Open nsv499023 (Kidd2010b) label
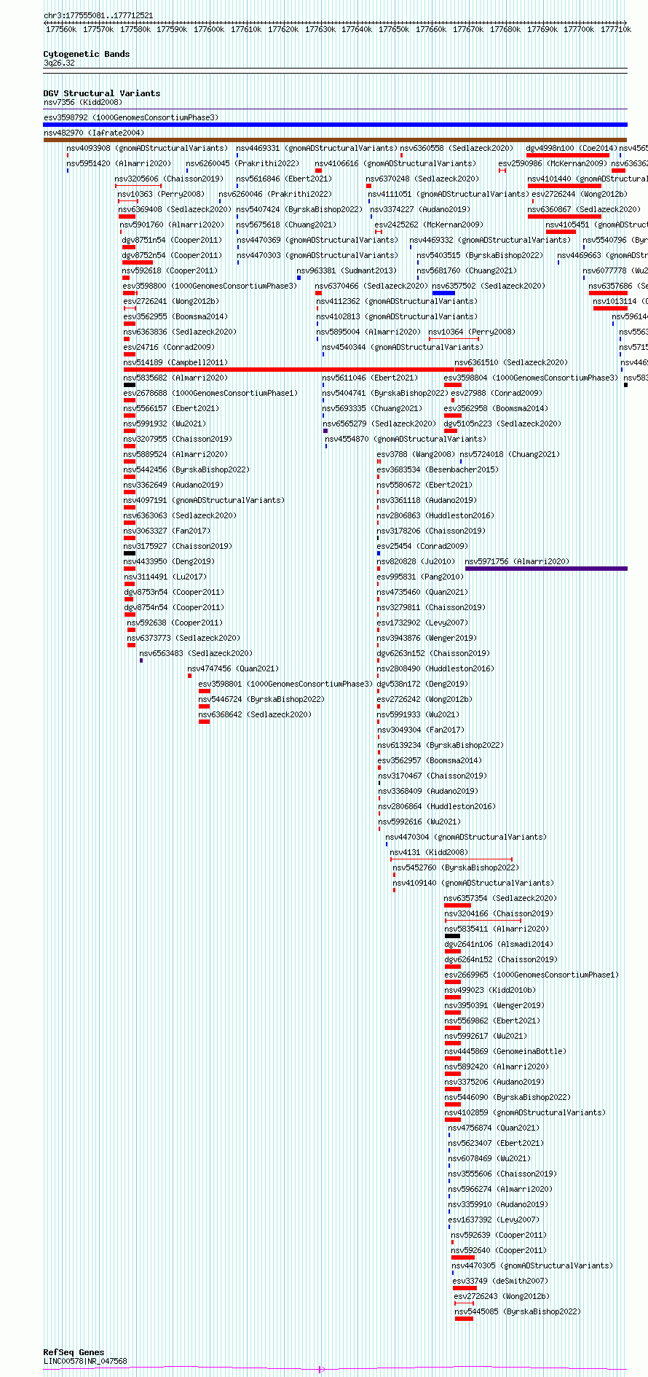The width and height of the screenshot is (648, 1377). pyautogui.click(x=490, y=990)
